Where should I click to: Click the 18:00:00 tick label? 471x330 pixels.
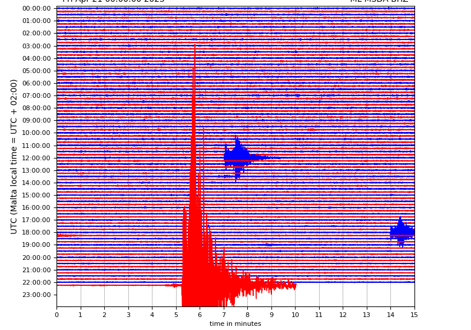coord(37,232)
